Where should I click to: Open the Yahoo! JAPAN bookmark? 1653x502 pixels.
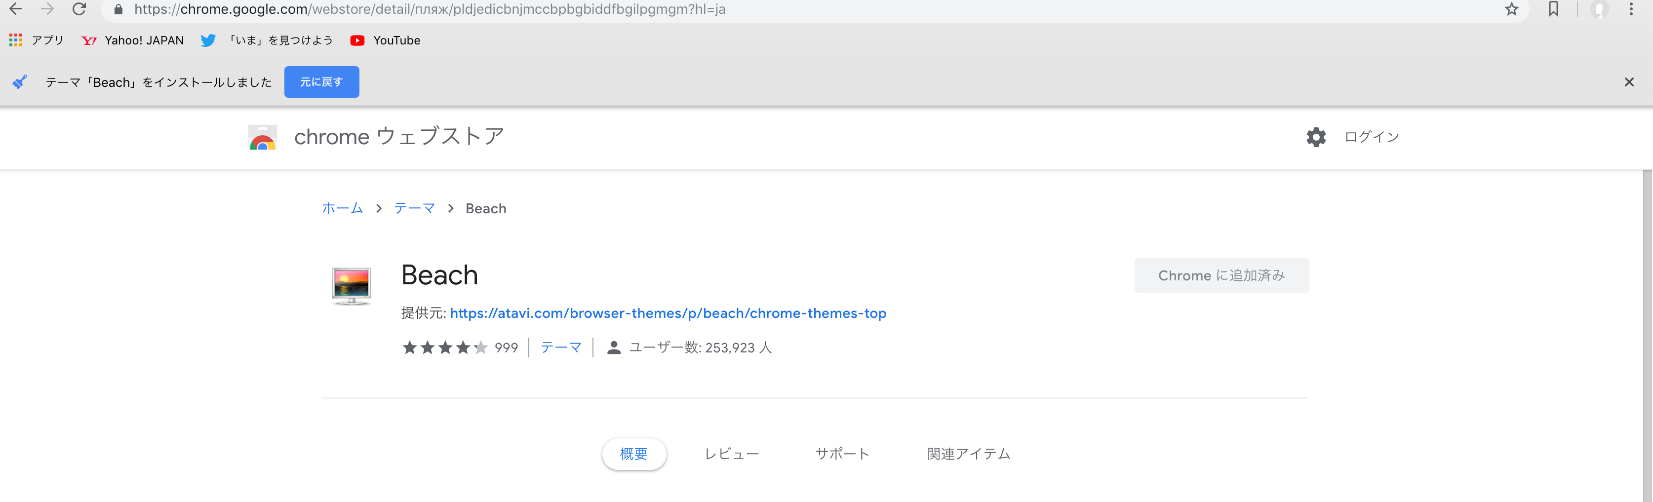pyautogui.click(x=132, y=40)
